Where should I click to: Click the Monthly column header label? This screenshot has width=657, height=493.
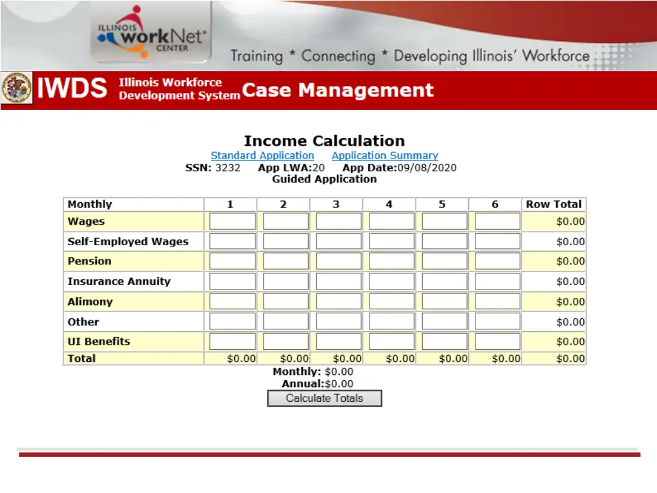(x=90, y=204)
